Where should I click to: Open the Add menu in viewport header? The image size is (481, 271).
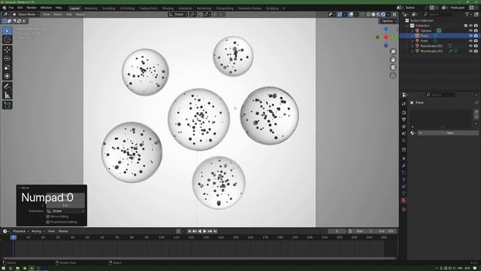69,14
